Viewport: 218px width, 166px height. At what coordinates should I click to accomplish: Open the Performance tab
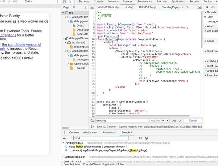pyautogui.click(x=145, y=2)
